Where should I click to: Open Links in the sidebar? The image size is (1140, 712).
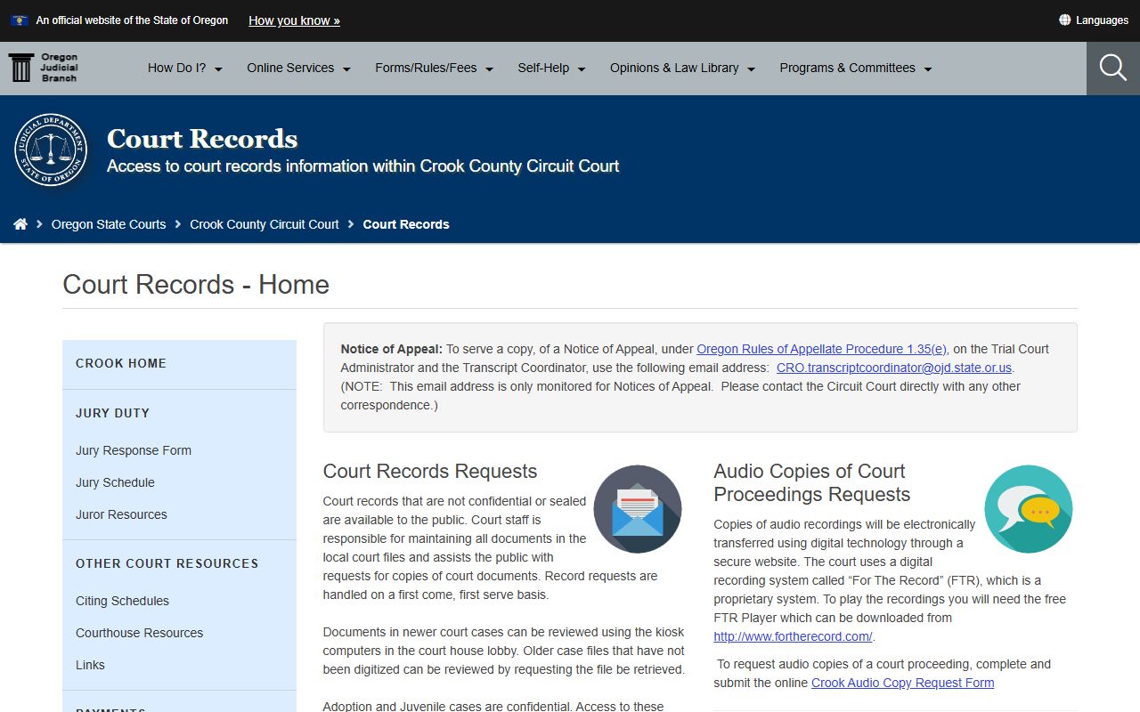[x=90, y=665]
